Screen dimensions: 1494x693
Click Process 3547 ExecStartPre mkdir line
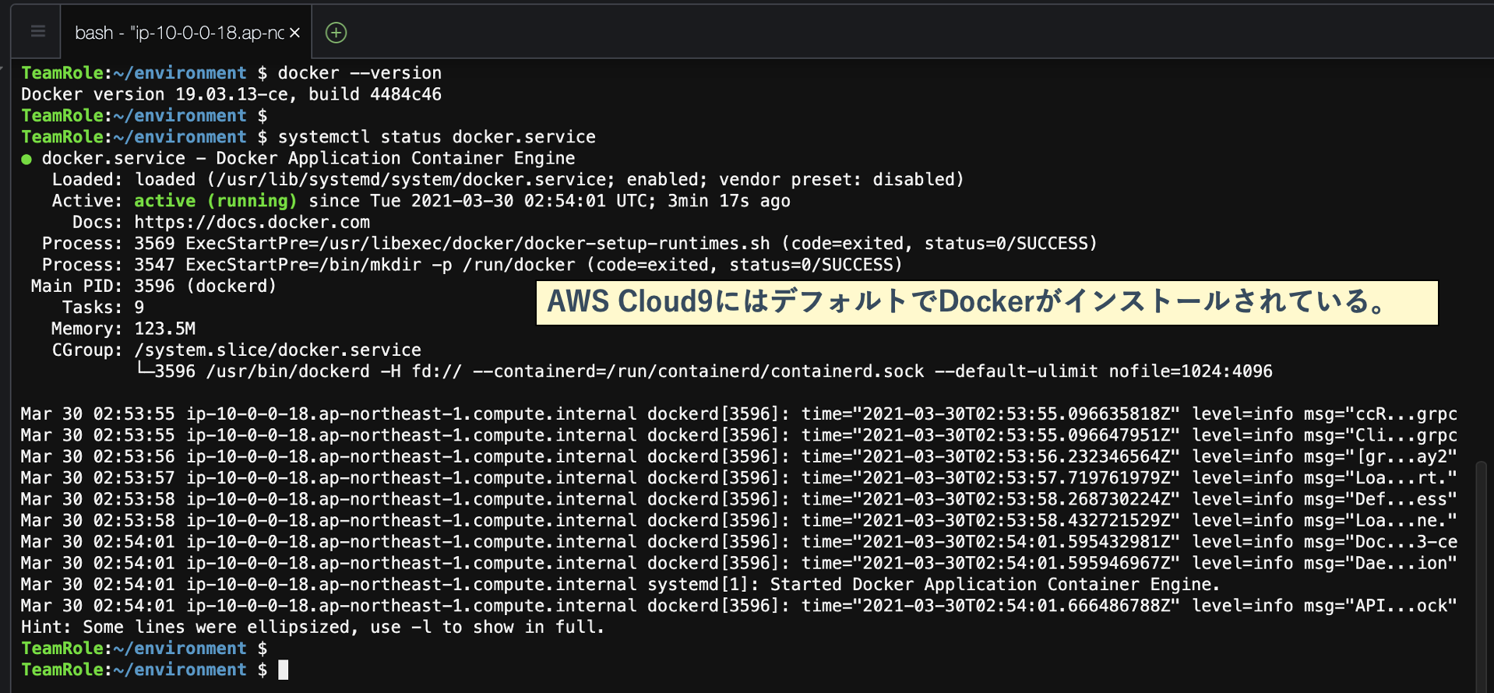pyautogui.click(x=472, y=265)
